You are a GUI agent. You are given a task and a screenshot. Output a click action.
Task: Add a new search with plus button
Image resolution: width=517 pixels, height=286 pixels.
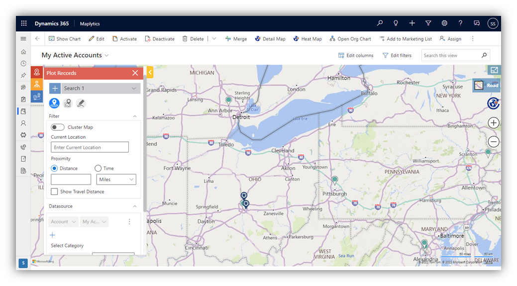55,89
